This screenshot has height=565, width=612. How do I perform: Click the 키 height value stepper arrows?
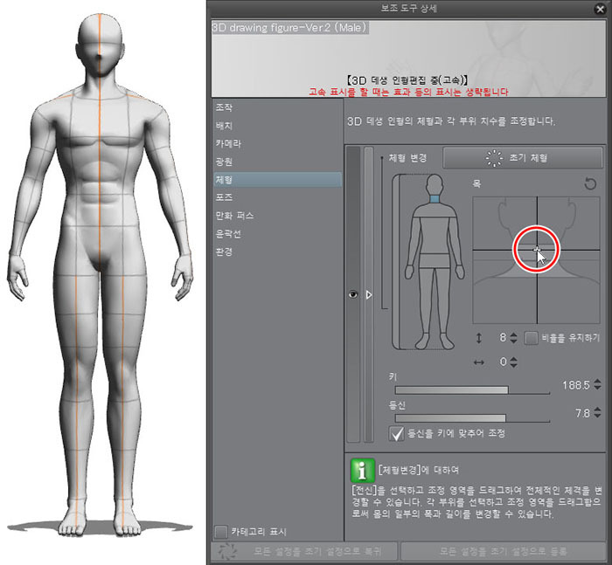(597, 384)
